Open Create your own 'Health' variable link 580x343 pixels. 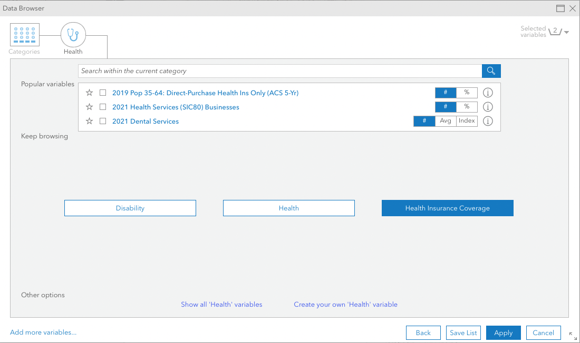(345, 305)
